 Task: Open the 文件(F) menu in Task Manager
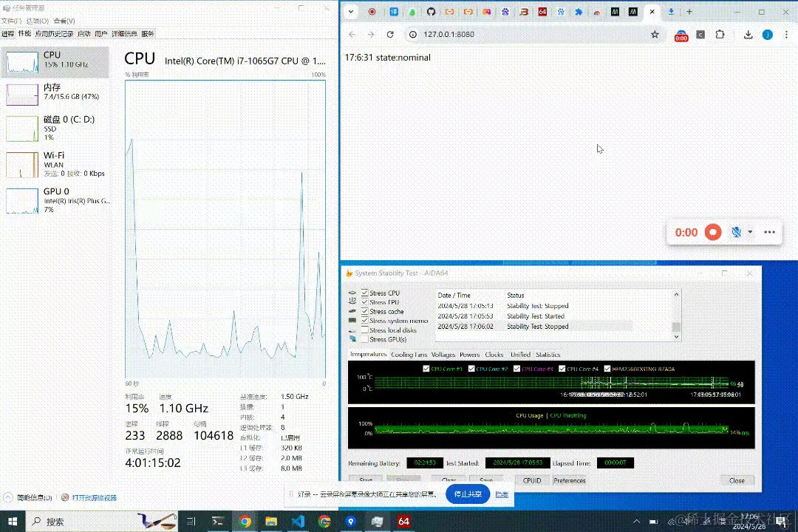(11, 21)
